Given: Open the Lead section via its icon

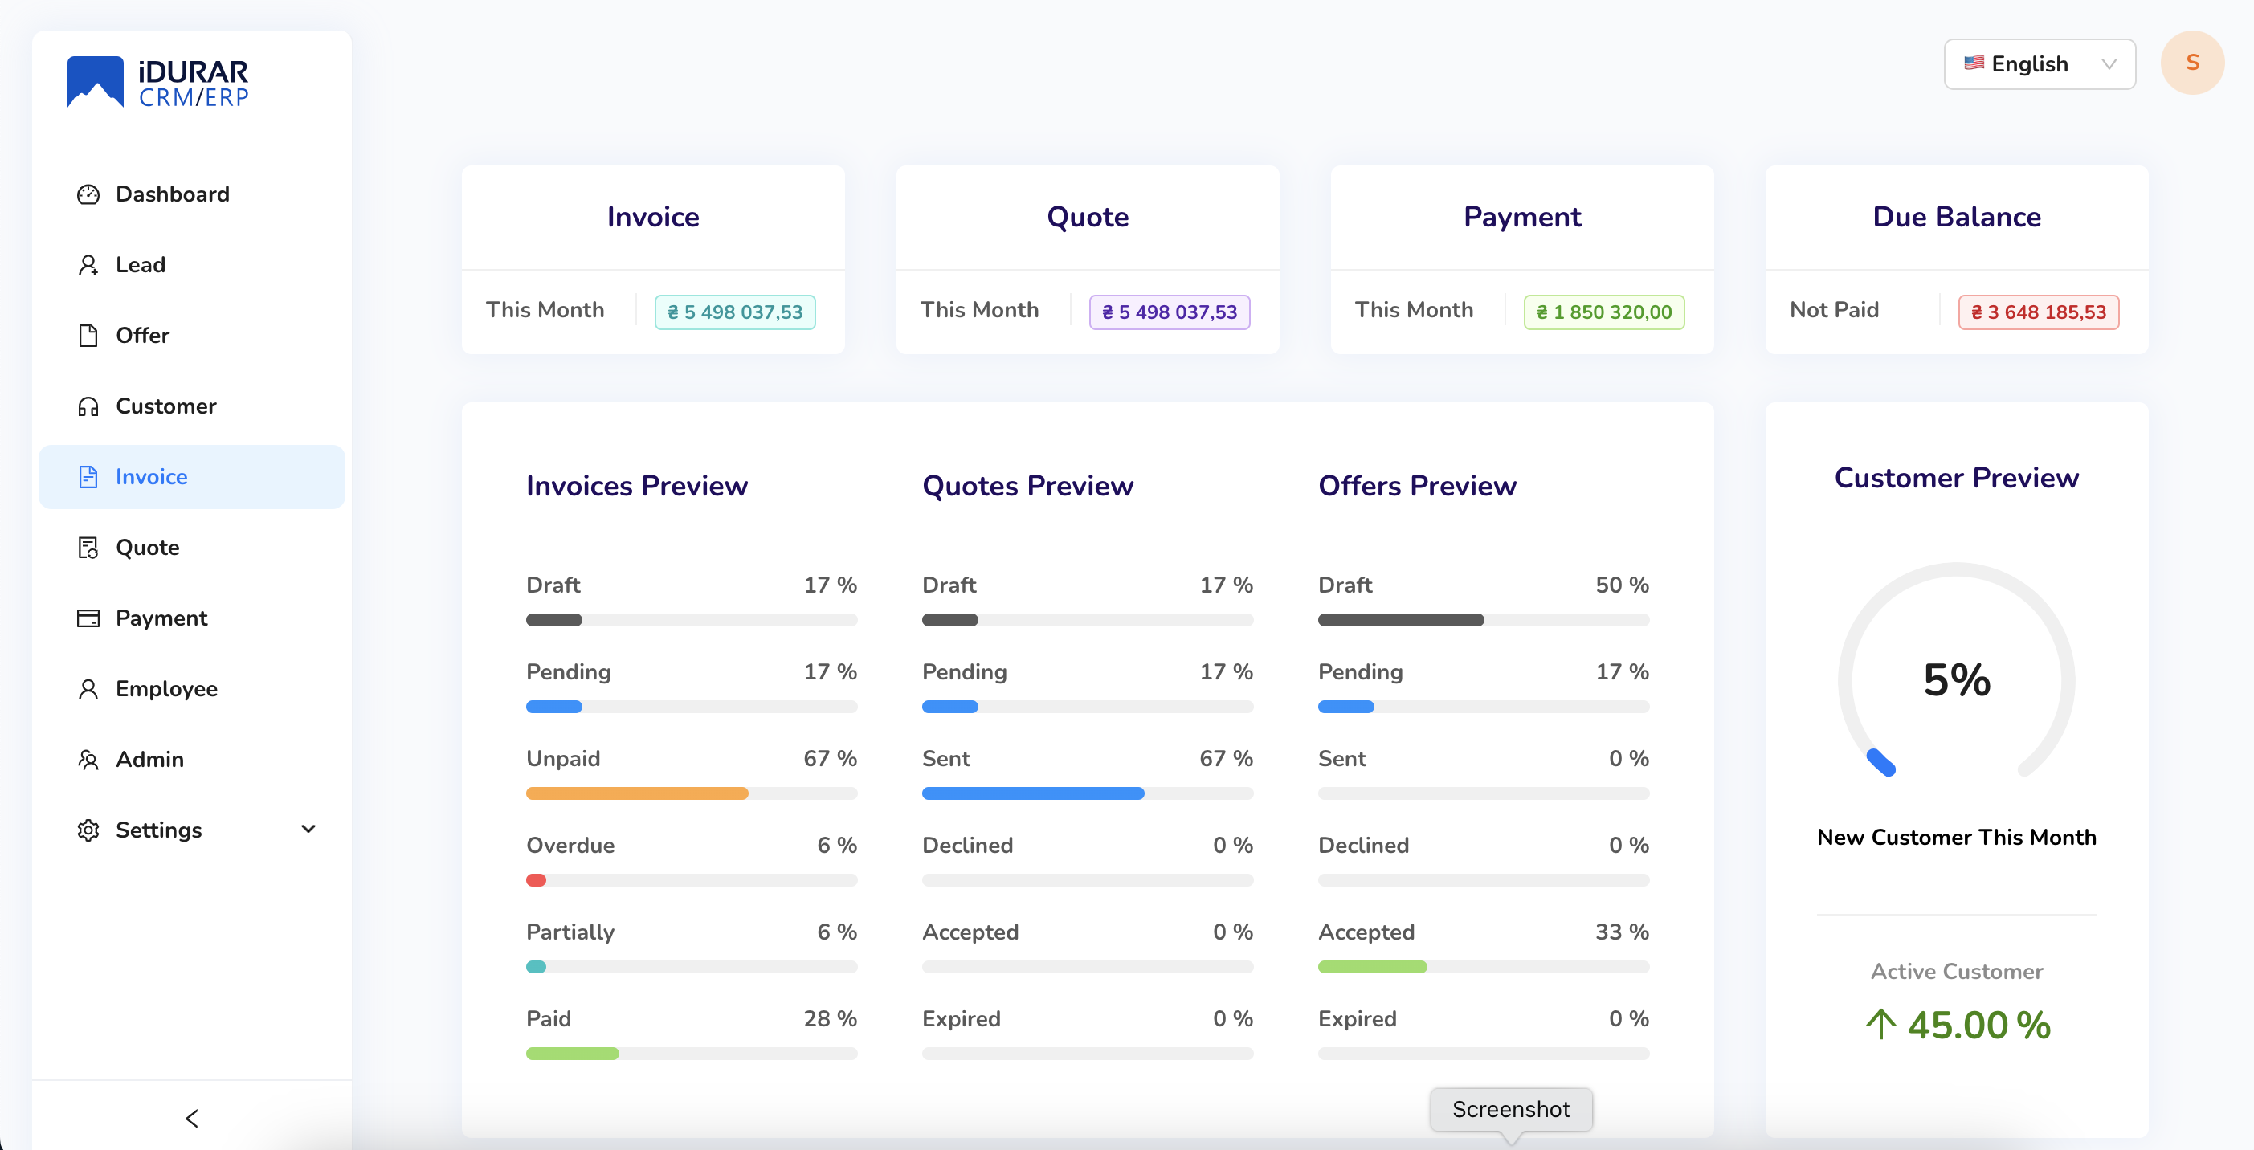Looking at the screenshot, I should pyautogui.click(x=88, y=265).
